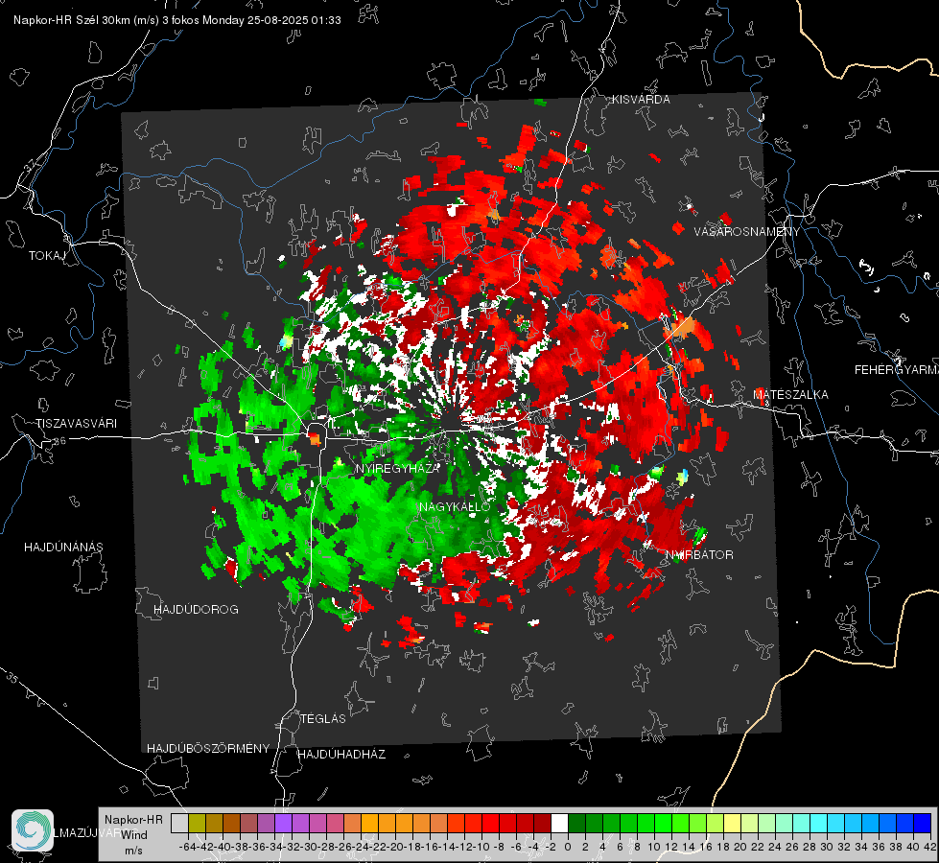Select the TÉGLÁS town label
939x863 pixels.
coord(323,719)
